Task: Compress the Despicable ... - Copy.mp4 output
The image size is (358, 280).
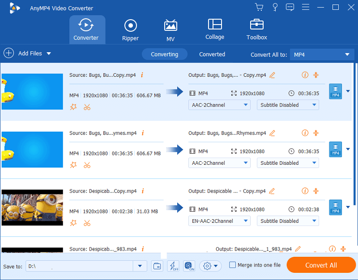Action: point(316,191)
